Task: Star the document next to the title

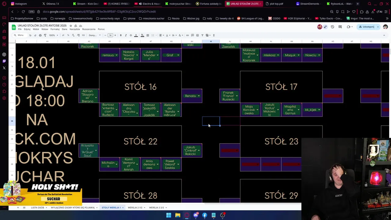Action: pyautogui.click(x=71, y=26)
